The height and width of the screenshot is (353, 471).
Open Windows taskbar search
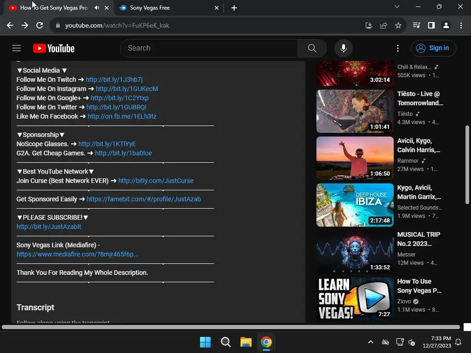point(225,342)
